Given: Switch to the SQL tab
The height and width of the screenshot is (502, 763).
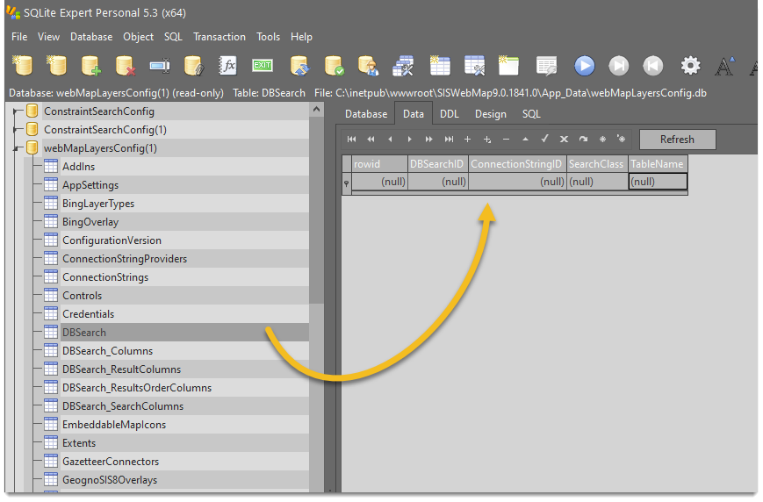Looking at the screenshot, I should [531, 114].
